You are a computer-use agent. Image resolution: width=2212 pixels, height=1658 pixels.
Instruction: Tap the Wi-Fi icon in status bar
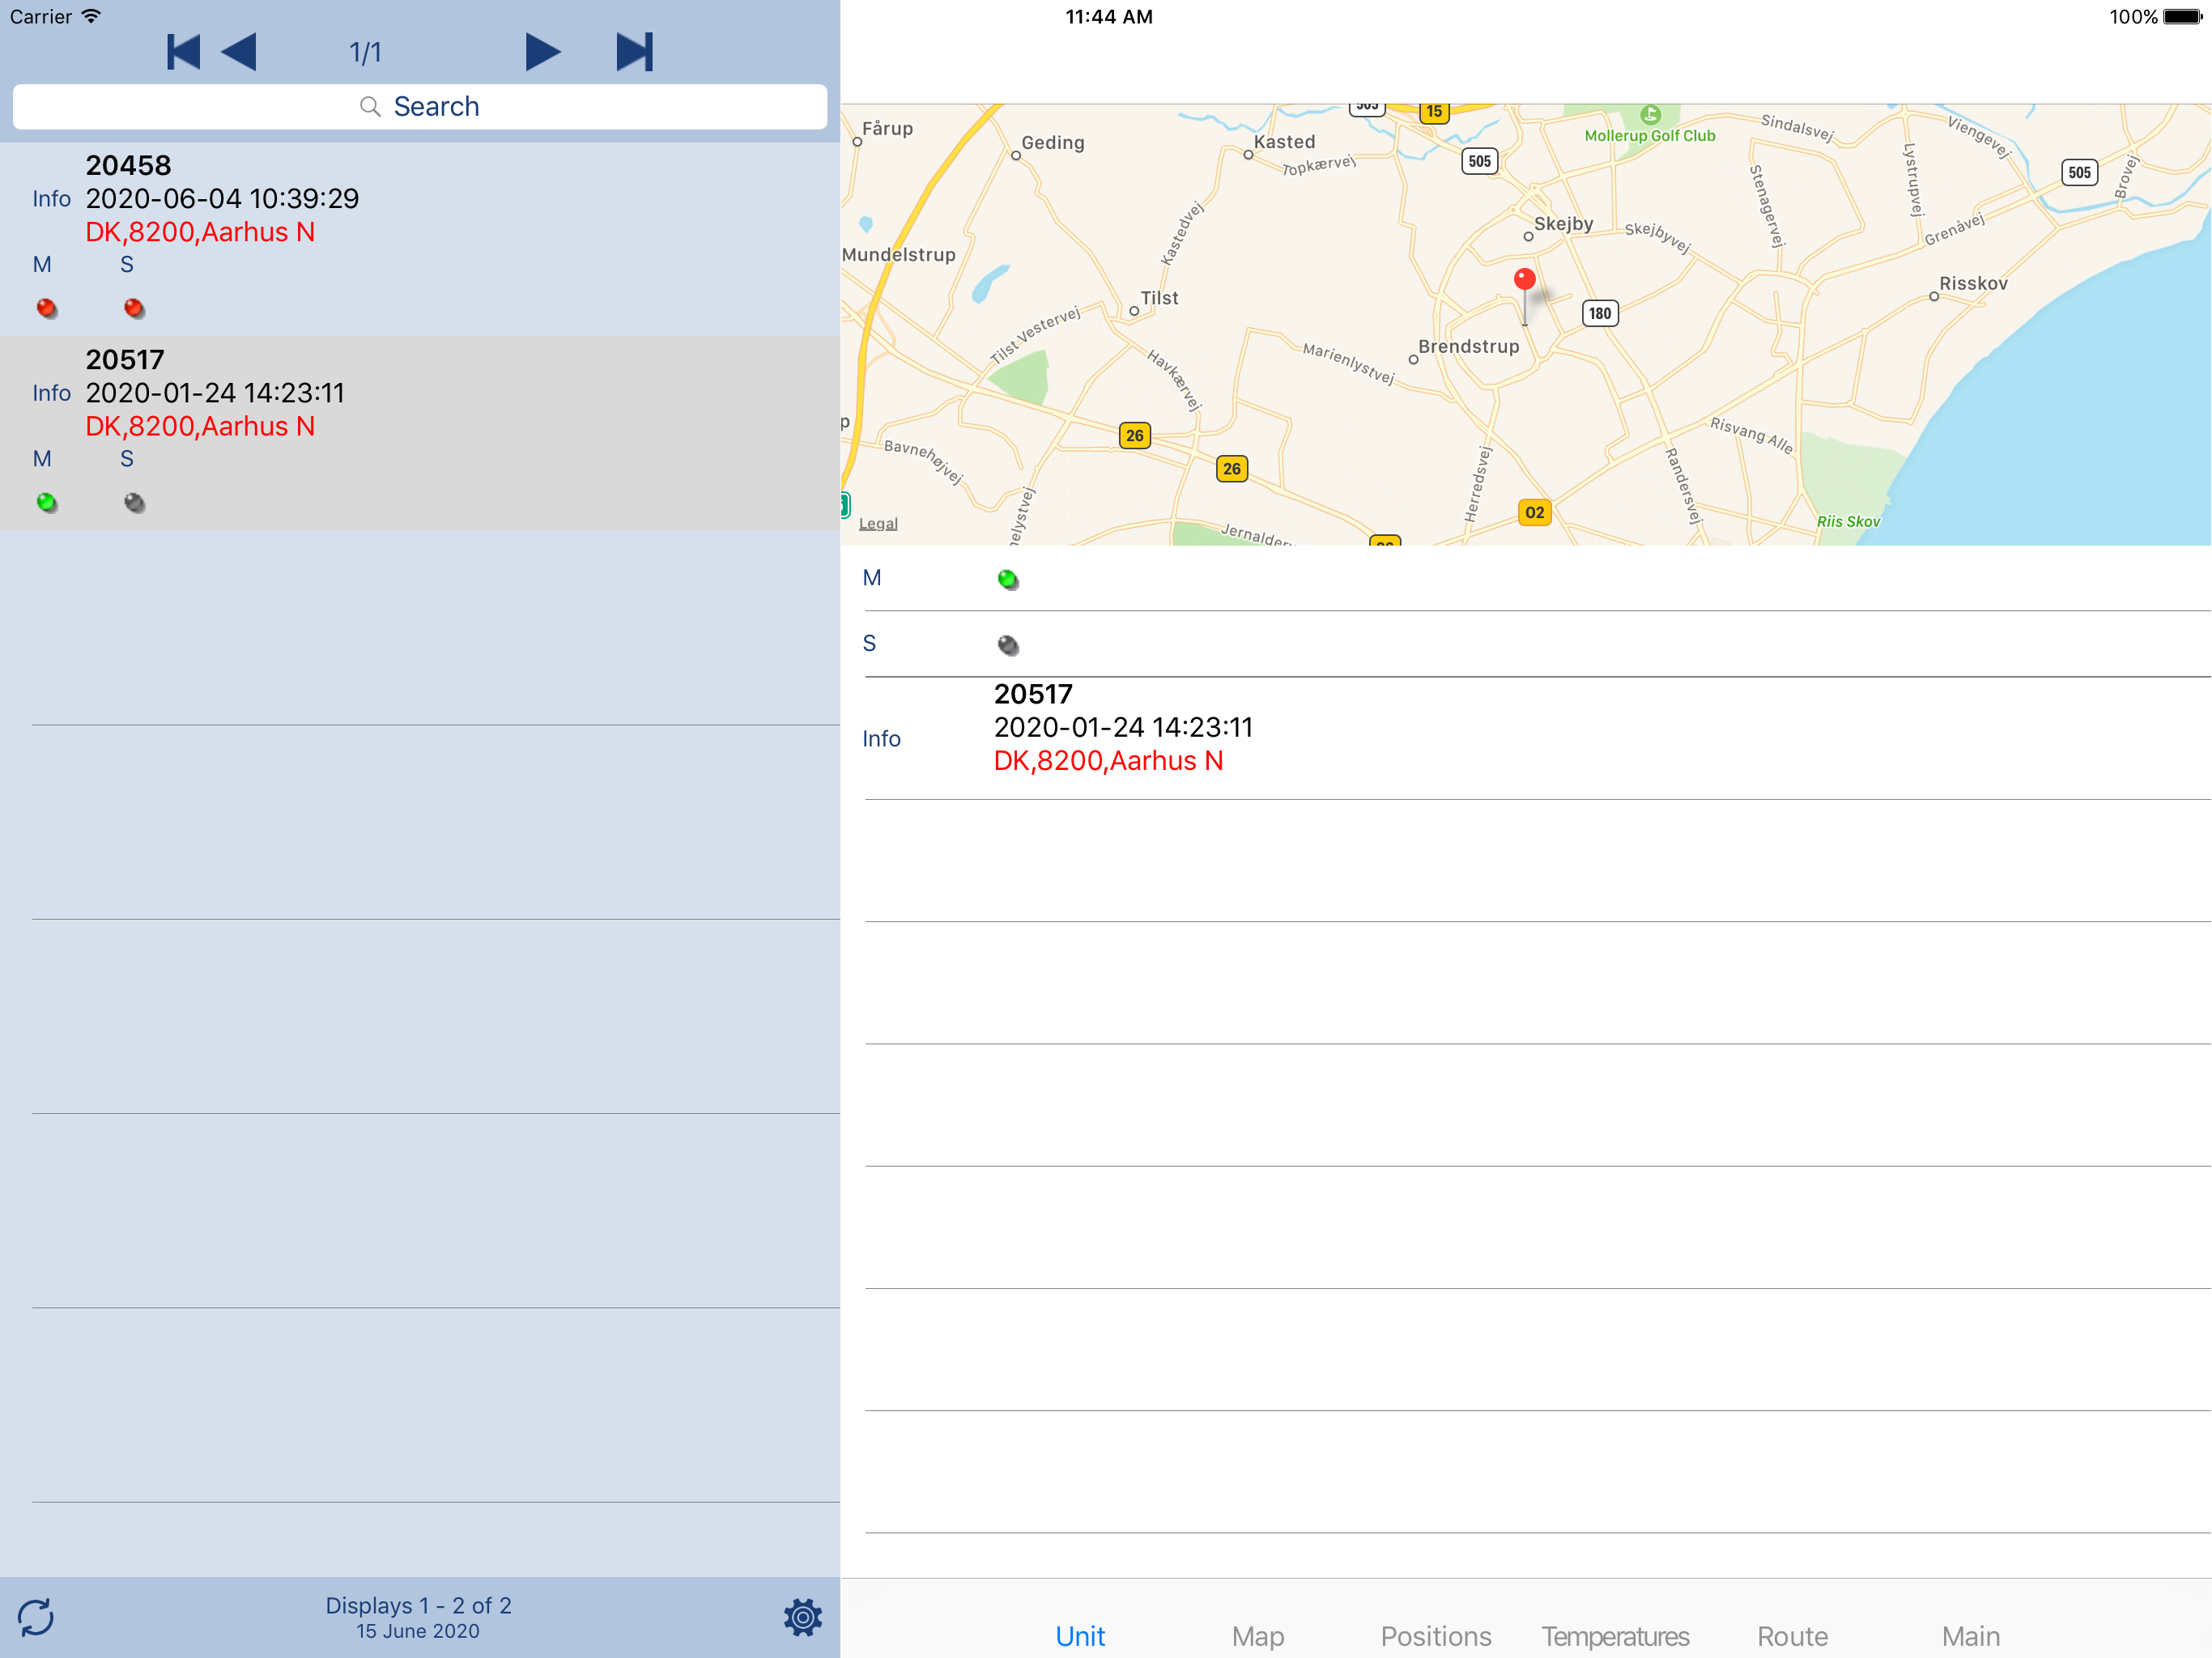click(x=91, y=16)
